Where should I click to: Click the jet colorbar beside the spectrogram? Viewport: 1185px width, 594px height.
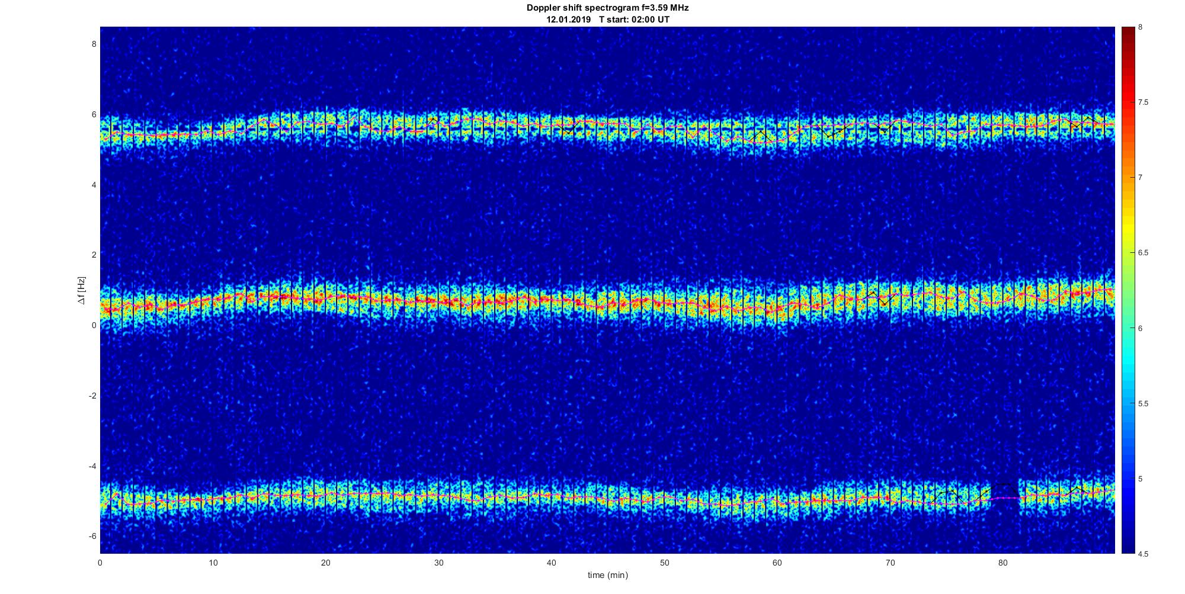1128,290
